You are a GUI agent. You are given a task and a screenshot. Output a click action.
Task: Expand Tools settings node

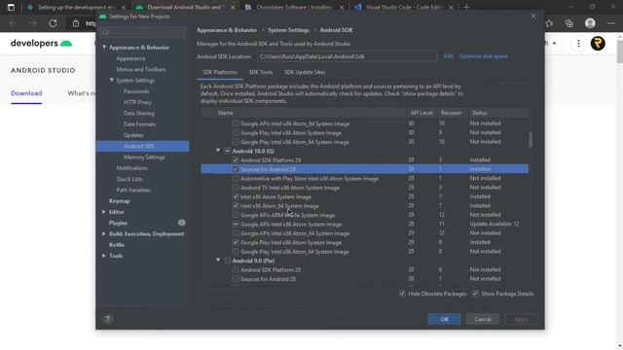[x=104, y=256]
